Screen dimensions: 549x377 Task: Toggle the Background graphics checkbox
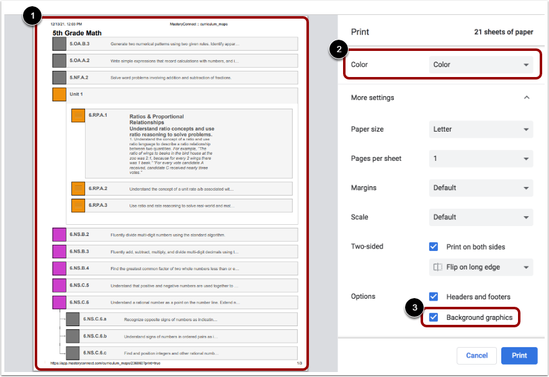(434, 317)
